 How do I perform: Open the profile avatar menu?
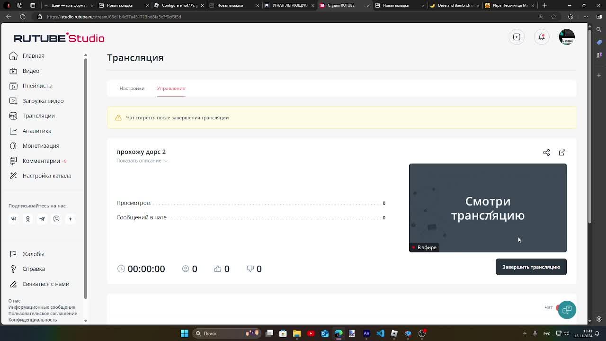tap(567, 37)
